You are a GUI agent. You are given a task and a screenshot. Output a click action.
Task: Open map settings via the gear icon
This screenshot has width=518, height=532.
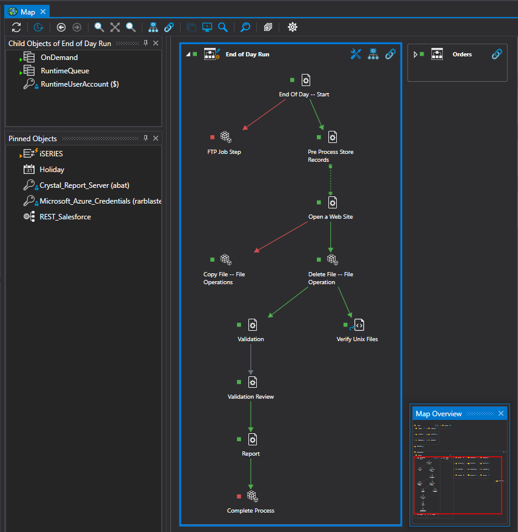pyautogui.click(x=292, y=27)
